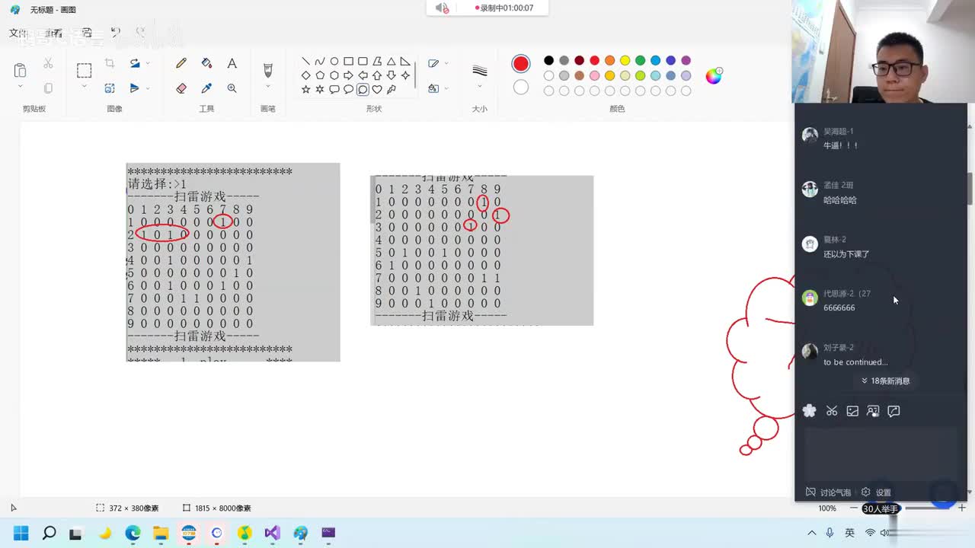Viewport: 975px width, 548px height.
Task: Click the image upload icon in chat
Action: (x=852, y=411)
